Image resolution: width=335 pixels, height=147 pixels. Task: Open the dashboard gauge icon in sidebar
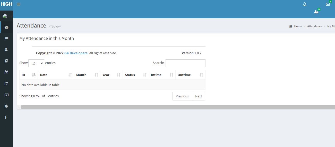point(6,27)
